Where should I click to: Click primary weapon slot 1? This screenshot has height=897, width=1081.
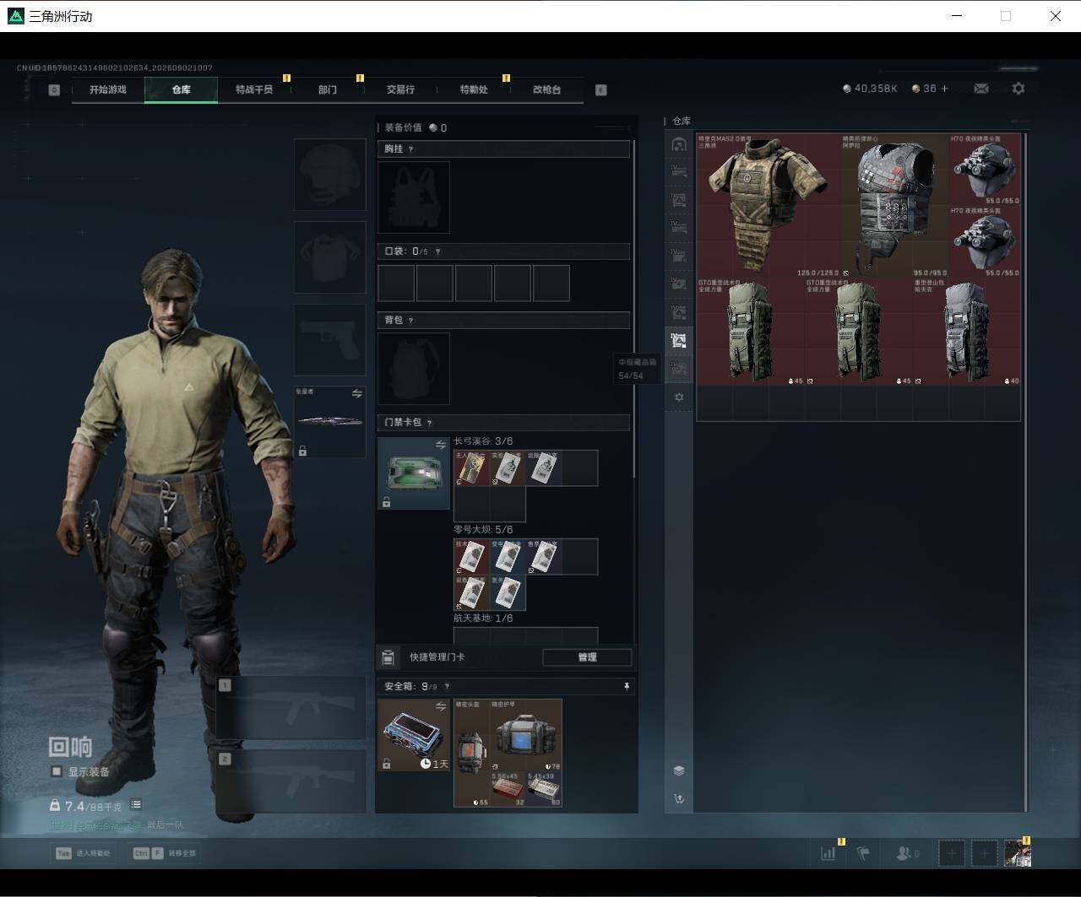click(x=291, y=709)
